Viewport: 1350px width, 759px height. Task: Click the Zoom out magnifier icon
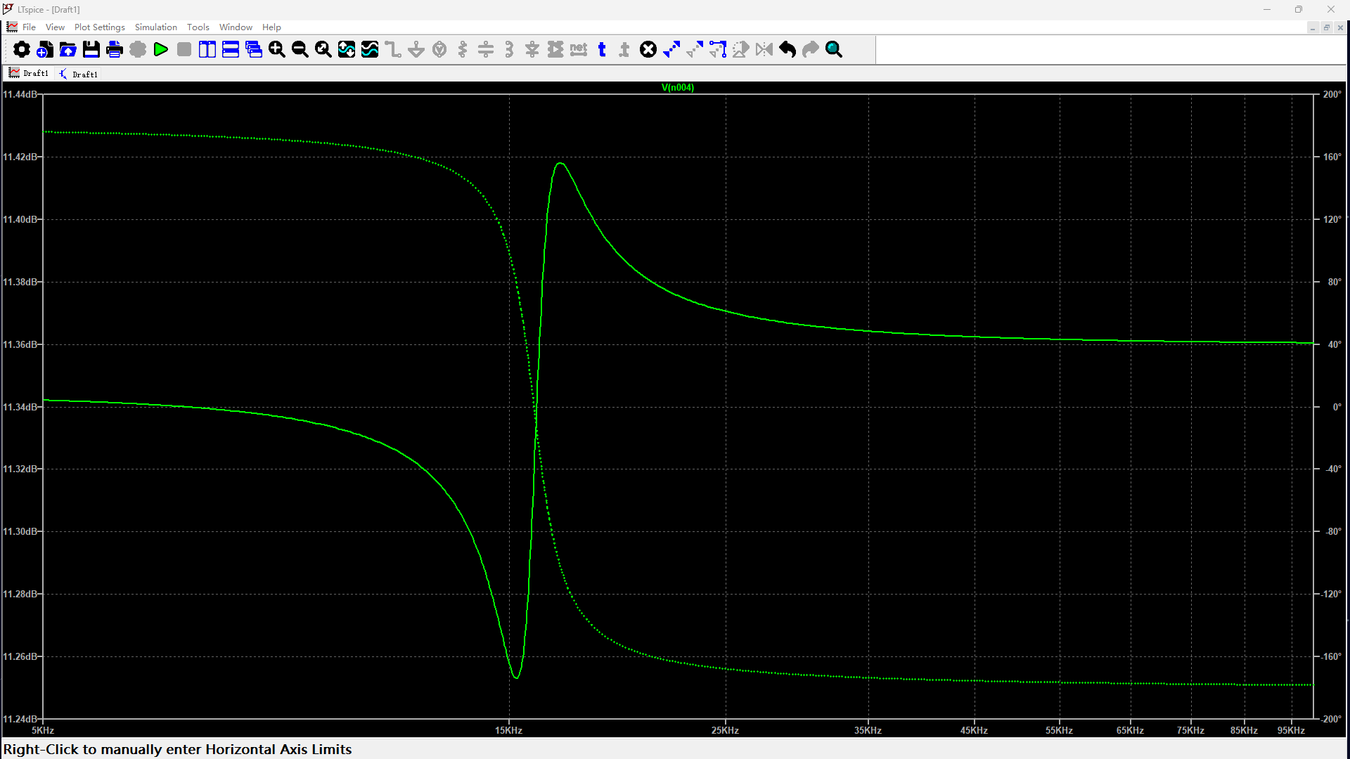(x=300, y=49)
